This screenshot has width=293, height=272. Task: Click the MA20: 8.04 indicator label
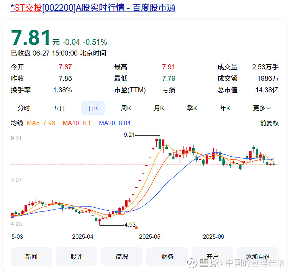[115, 123]
